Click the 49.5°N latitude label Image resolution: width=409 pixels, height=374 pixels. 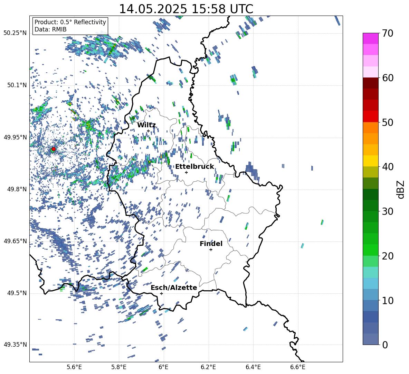click(17, 293)
